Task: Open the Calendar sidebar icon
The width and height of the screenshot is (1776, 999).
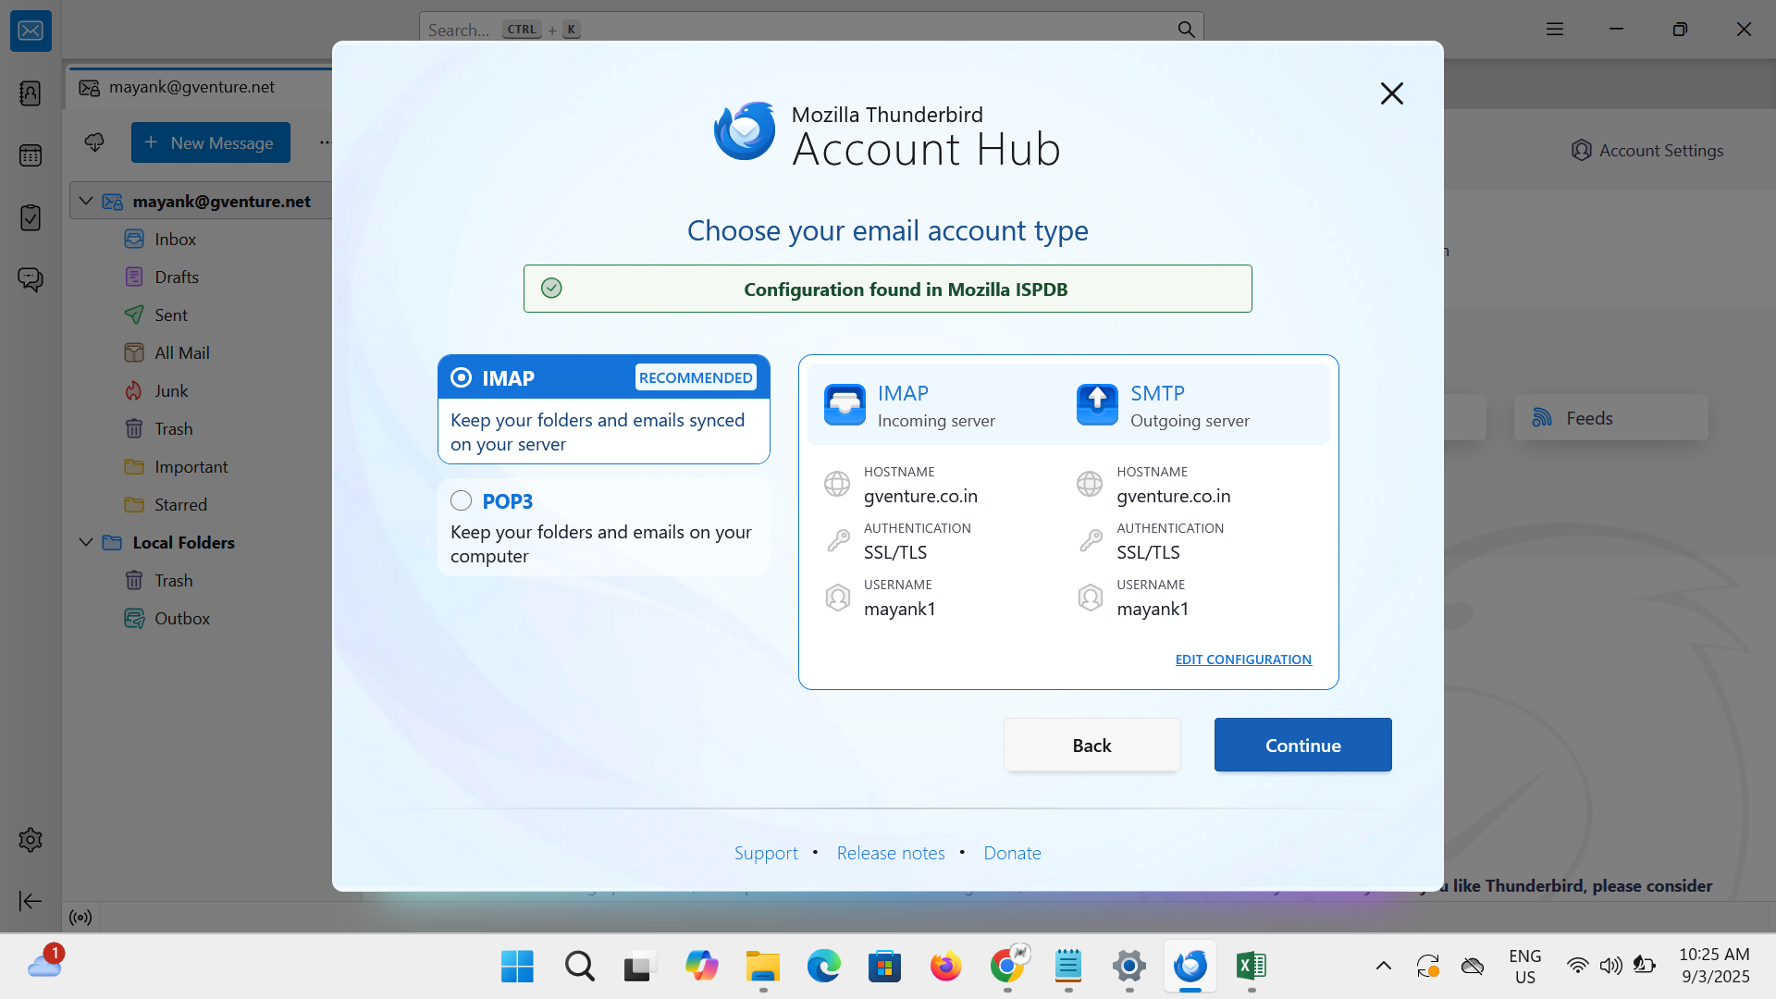Action: 31,155
